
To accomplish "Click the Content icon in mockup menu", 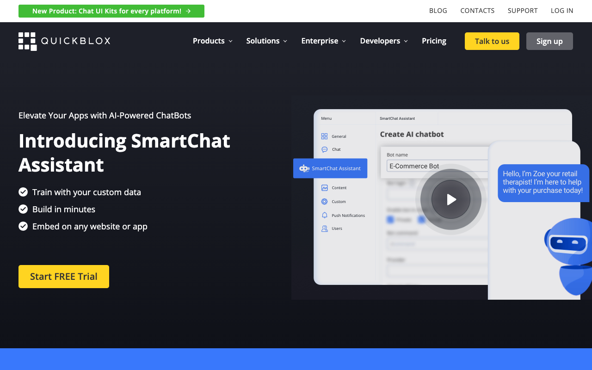I will pos(324,188).
